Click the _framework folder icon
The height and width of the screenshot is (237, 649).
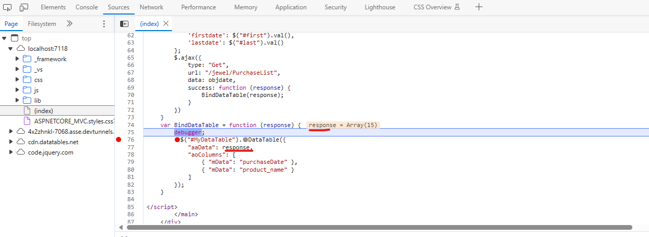point(27,59)
